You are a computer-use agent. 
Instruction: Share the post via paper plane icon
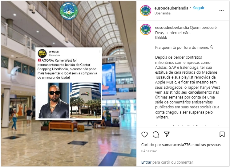click(x=167, y=134)
